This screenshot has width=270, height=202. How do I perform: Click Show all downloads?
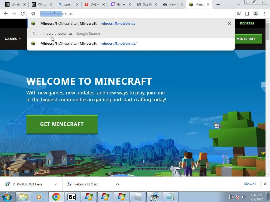[x=250, y=184]
